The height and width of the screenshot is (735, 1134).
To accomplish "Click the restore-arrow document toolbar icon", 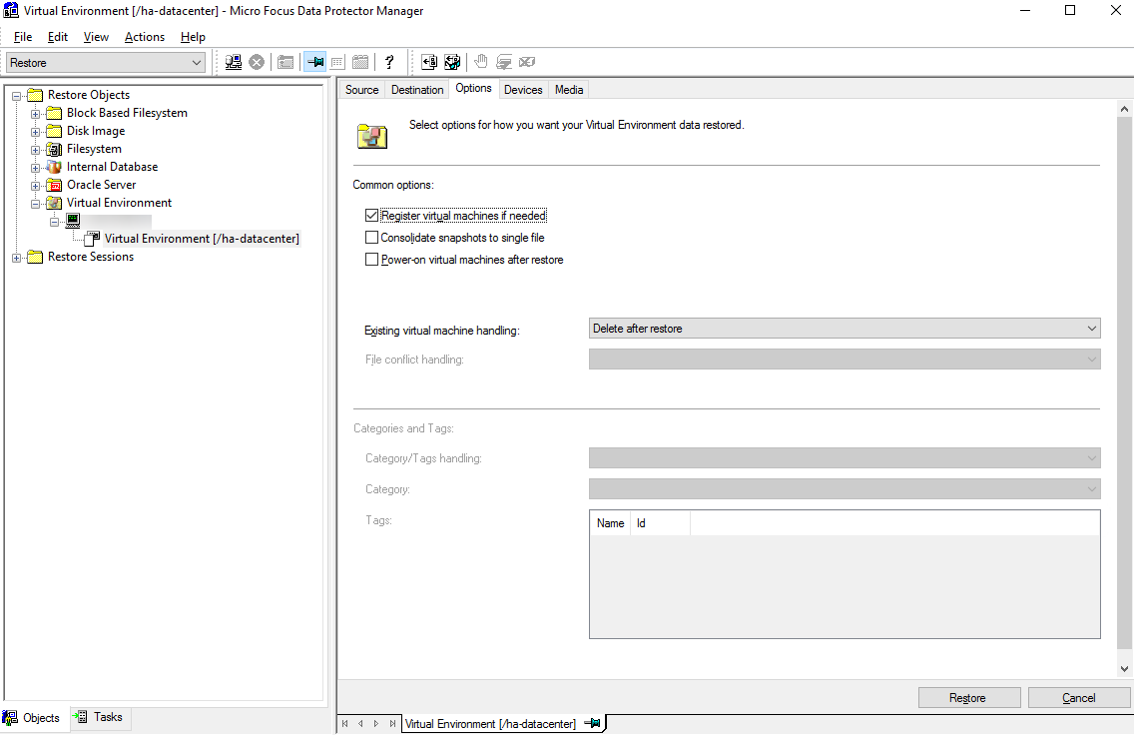I will [x=429, y=62].
